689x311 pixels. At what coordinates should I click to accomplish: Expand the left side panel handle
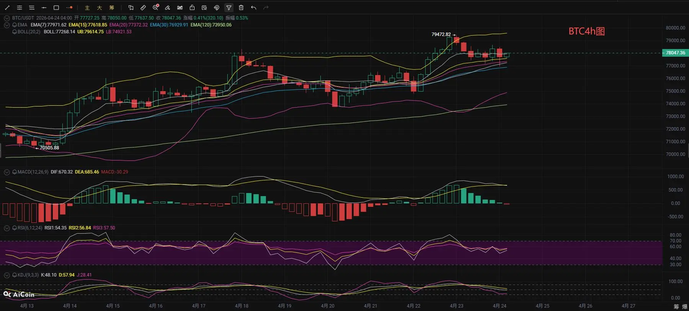[1, 151]
